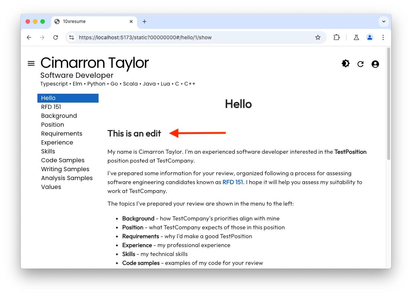Image resolution: width=412 pixels, height=296 pixels.
Task: Open the tab search chevron dropdown
Action: pyautogui.click(x=384, y=21)
